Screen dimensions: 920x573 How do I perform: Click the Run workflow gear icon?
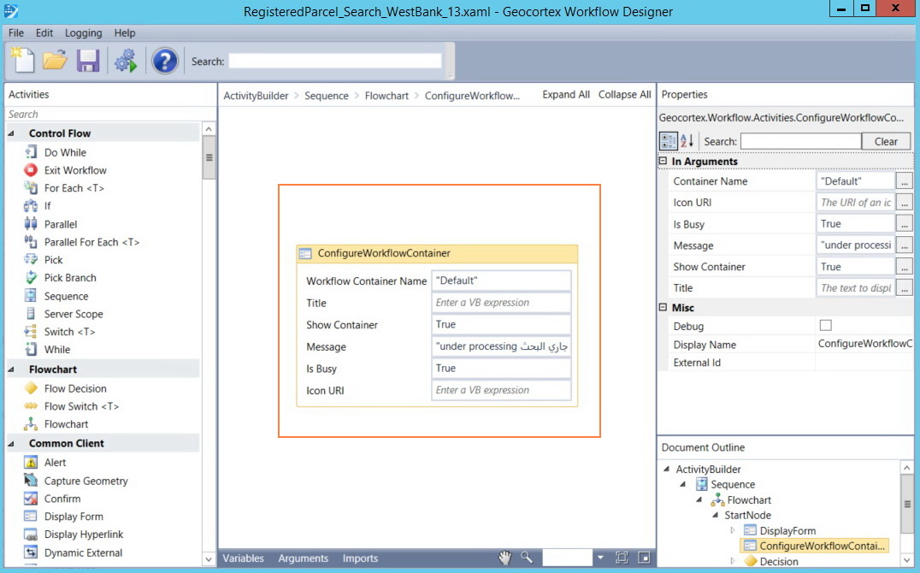tap(125, 61)
